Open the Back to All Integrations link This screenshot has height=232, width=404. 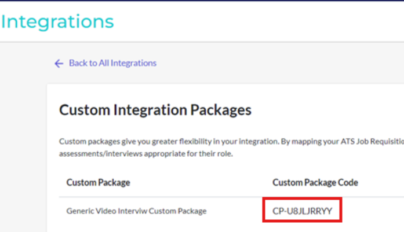(112, 63)
